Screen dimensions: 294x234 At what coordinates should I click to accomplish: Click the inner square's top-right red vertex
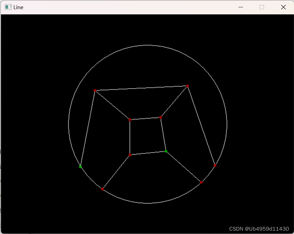coord(161,117)
